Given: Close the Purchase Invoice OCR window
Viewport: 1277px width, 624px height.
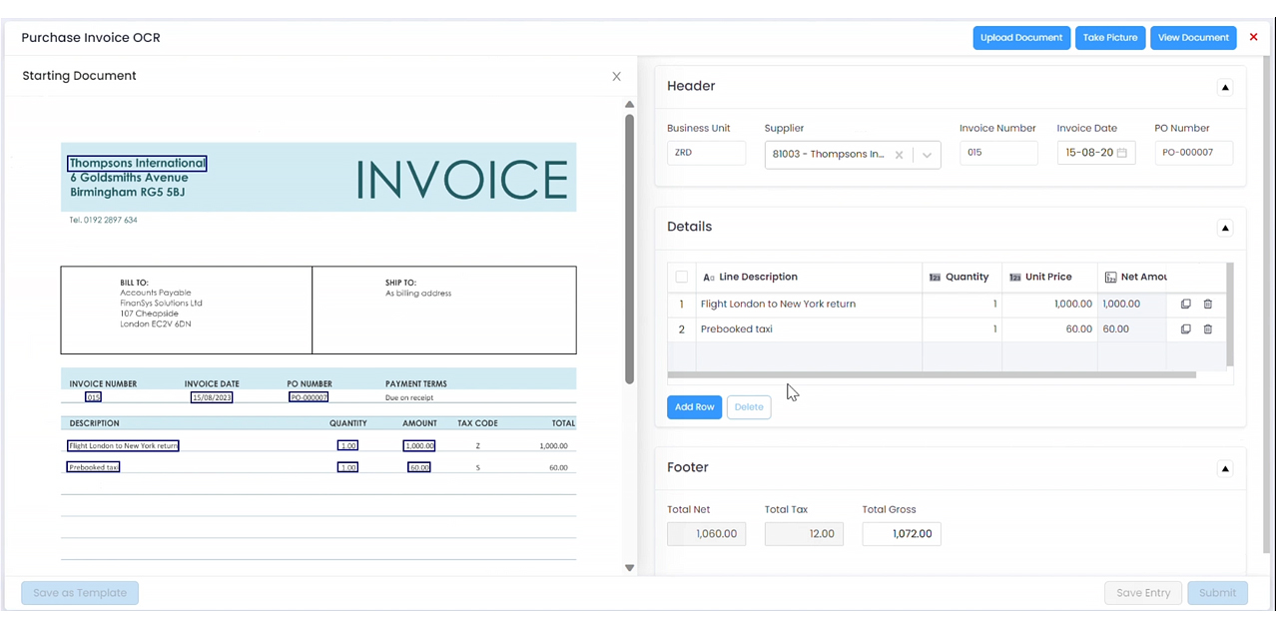Looking at the screenshot, I should pos(1254,37).
